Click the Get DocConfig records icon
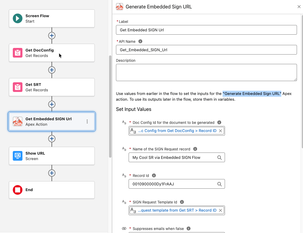Image resolution: width=303 pixels, height=233 pixels. click(17, 53)
